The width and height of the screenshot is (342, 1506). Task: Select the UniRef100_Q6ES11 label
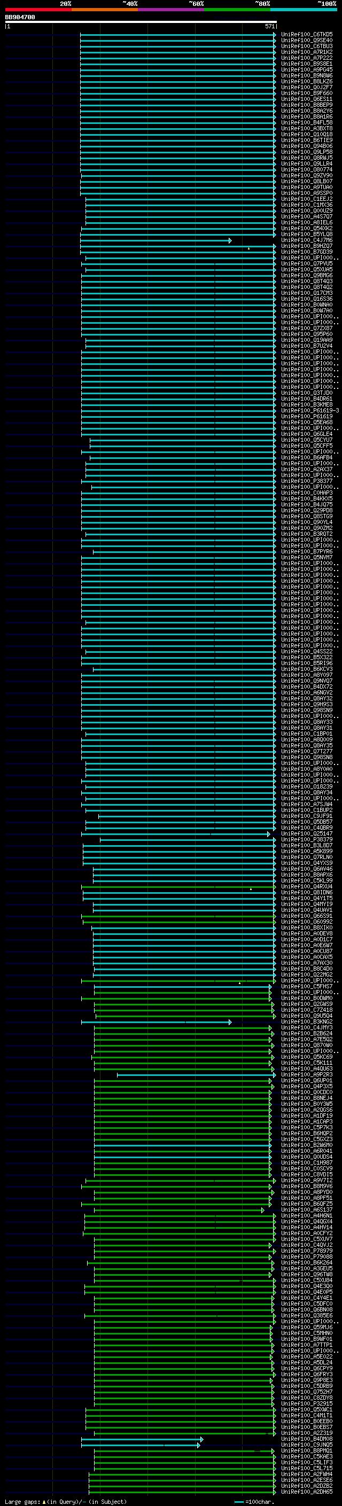(307, 99)
